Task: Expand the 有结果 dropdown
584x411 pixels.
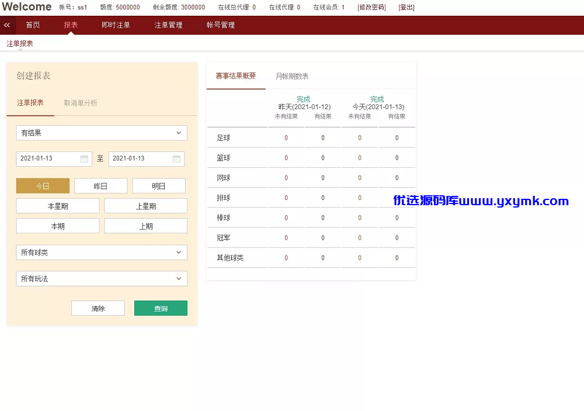Action: click(x=102, y=133)
